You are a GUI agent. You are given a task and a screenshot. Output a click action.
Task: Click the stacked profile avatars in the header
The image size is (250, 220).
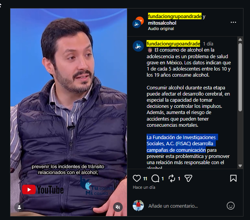pos(138,22)
